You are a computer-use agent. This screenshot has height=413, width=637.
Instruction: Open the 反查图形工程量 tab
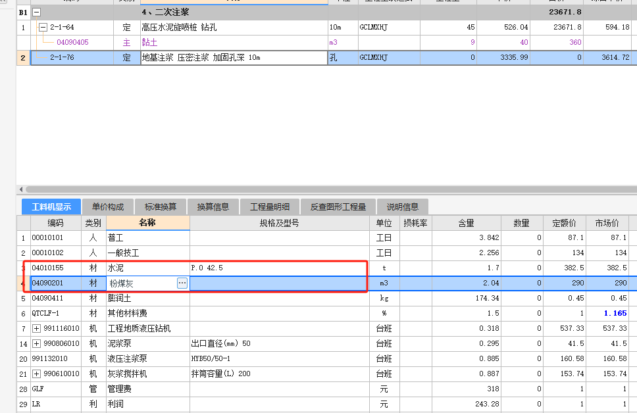click(x=338, y=206)
